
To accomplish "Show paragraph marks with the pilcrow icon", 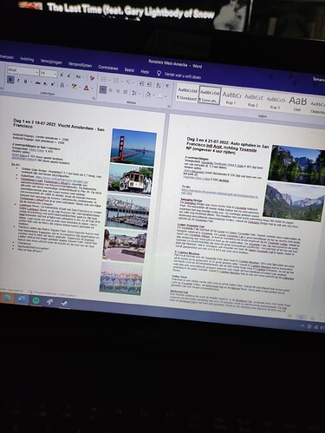I will (x=167, y=86).
